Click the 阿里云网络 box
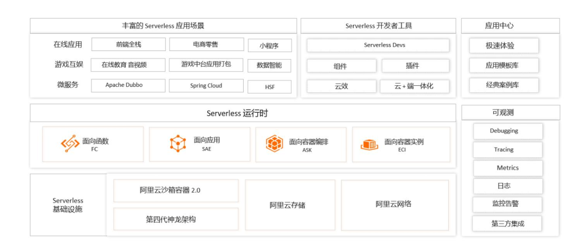This screenshot has width=581, height=242. [x=395, y=205]
